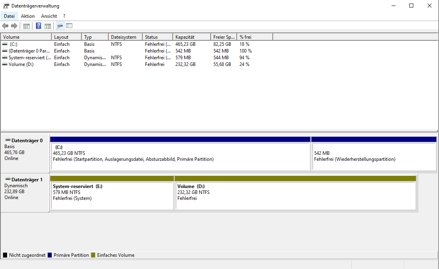This screenshot has width=439, height=269.
Task: Click the Einfaches Volume legend label
Action: (116, 255)
